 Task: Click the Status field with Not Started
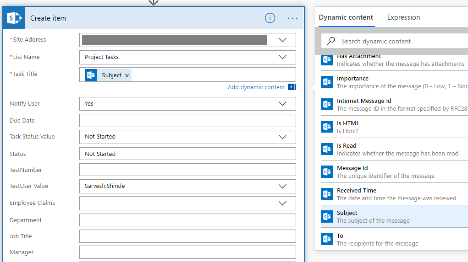point(187,154)
